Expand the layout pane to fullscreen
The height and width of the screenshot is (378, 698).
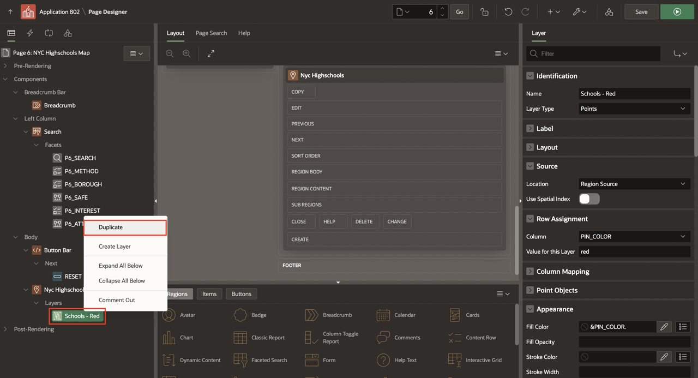coord(211,53)
